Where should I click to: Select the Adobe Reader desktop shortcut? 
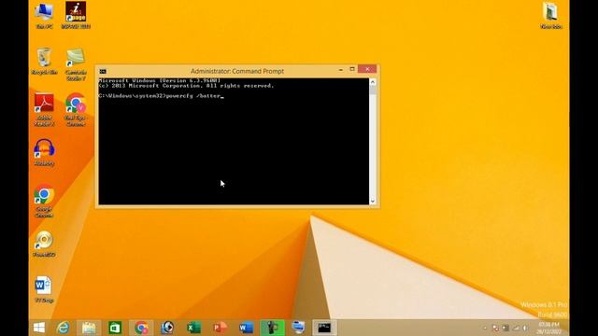click(x=44, y=110)
